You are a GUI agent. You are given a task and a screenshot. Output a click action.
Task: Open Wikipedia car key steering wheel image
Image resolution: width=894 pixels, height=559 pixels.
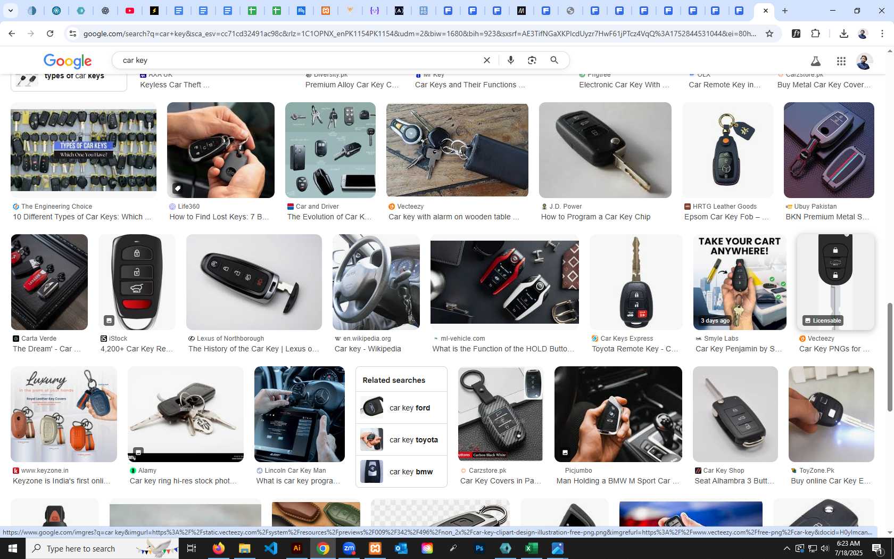point(376,282)
